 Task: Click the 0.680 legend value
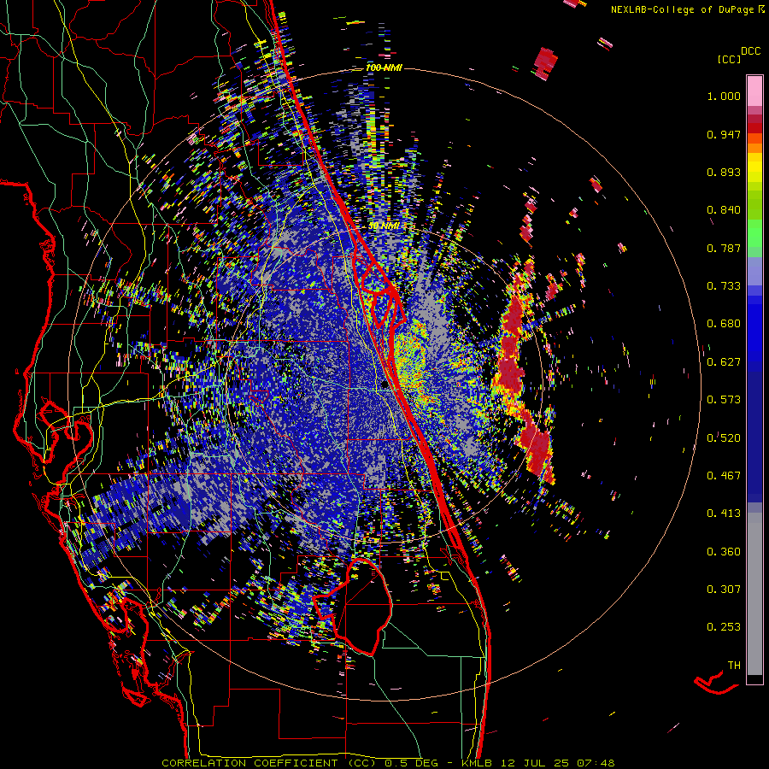(x=724, y=324)
